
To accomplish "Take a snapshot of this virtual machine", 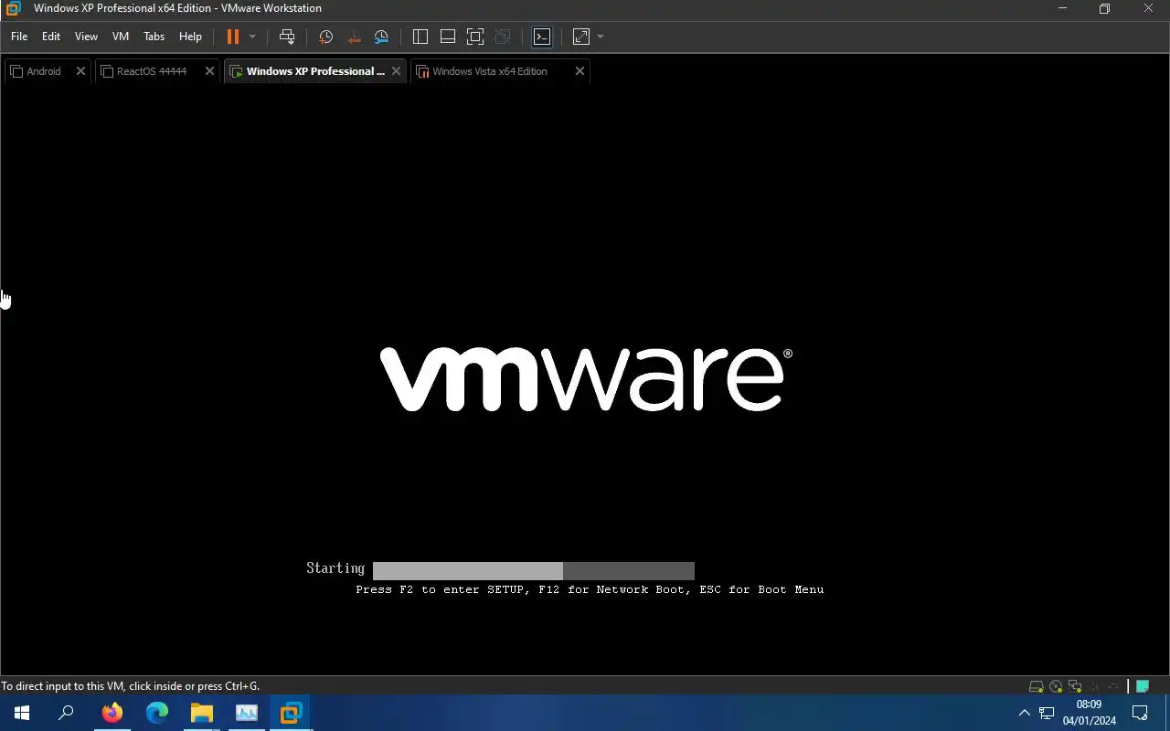I will coord(325,37).
